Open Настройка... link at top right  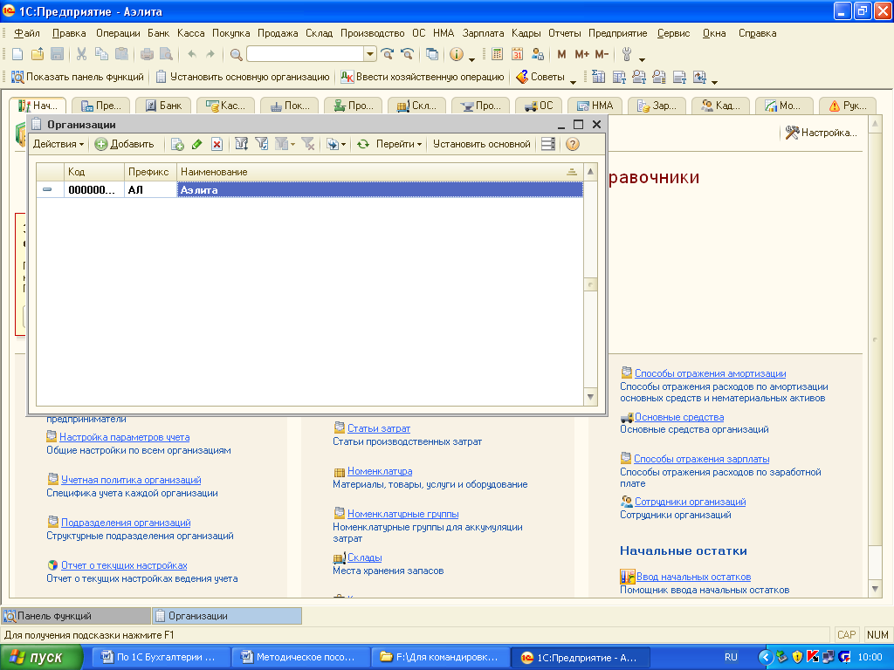click(x=821, y=133)
